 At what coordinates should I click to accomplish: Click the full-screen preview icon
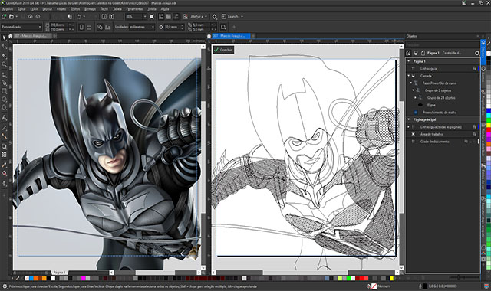(x=152, y=16)
